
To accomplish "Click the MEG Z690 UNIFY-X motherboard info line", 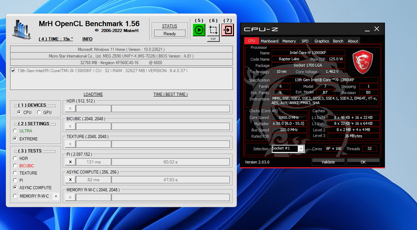I will pyautogui.click(x=121, y=56).
